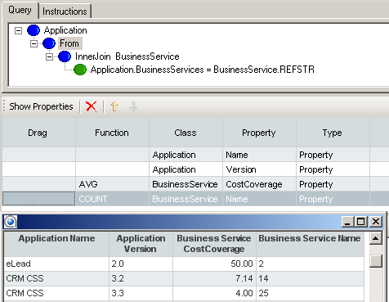Move row up with yellow arrow
The width and height of the screenshot is (389, 302).
(x=114, y=106)
